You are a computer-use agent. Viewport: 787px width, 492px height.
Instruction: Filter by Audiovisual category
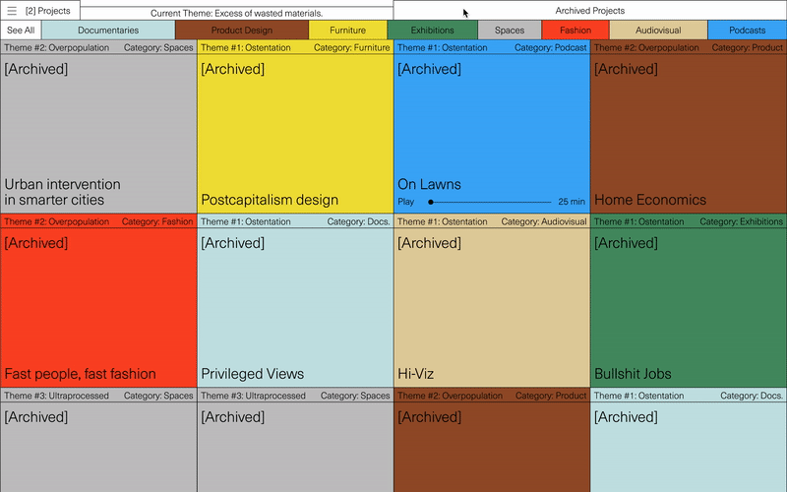(658, 31)
